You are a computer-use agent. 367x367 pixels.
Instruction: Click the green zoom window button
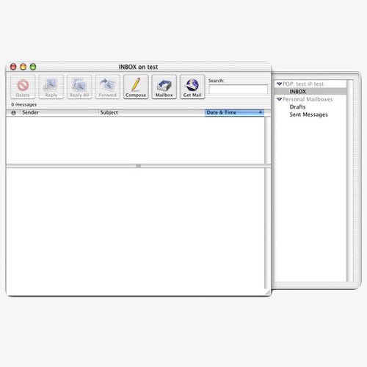(x=33, y=67)
